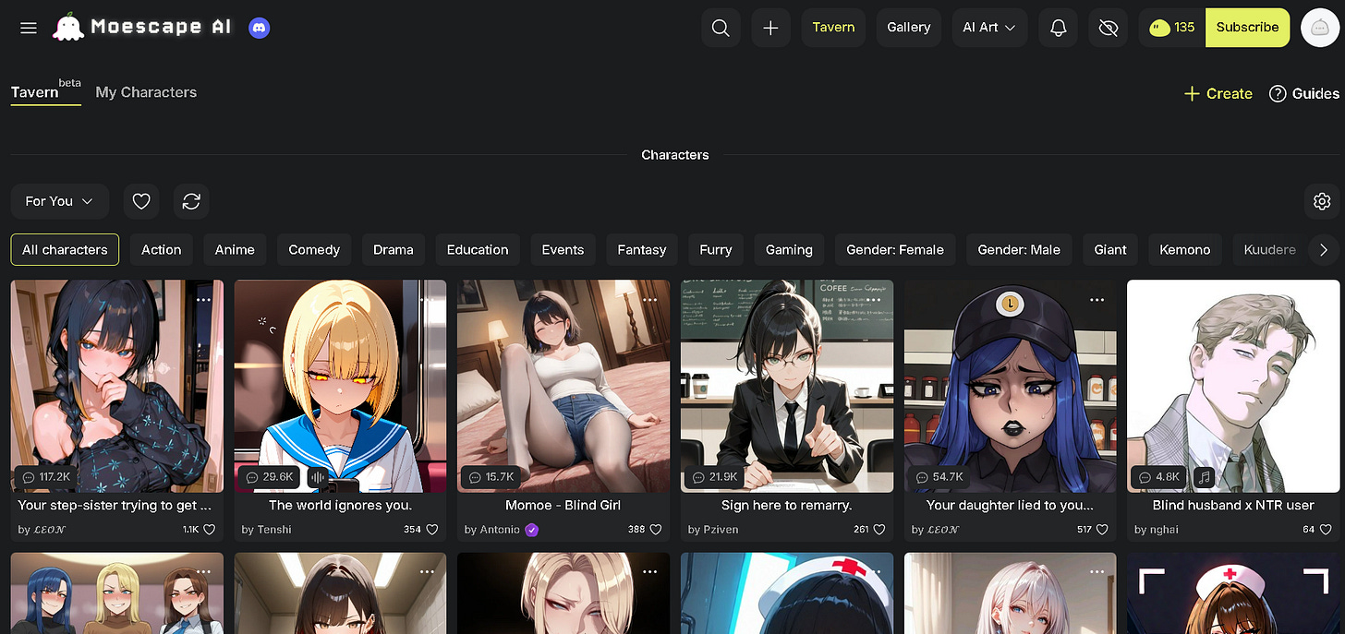Switch to the Tavern beta tab
1345x634 pixels.
tap(46, 90)
